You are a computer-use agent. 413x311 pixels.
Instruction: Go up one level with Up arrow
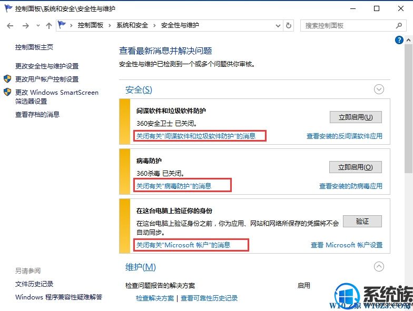(48, 25)
